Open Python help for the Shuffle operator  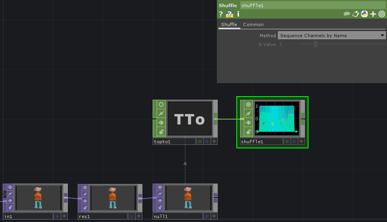tap(229, 14)
